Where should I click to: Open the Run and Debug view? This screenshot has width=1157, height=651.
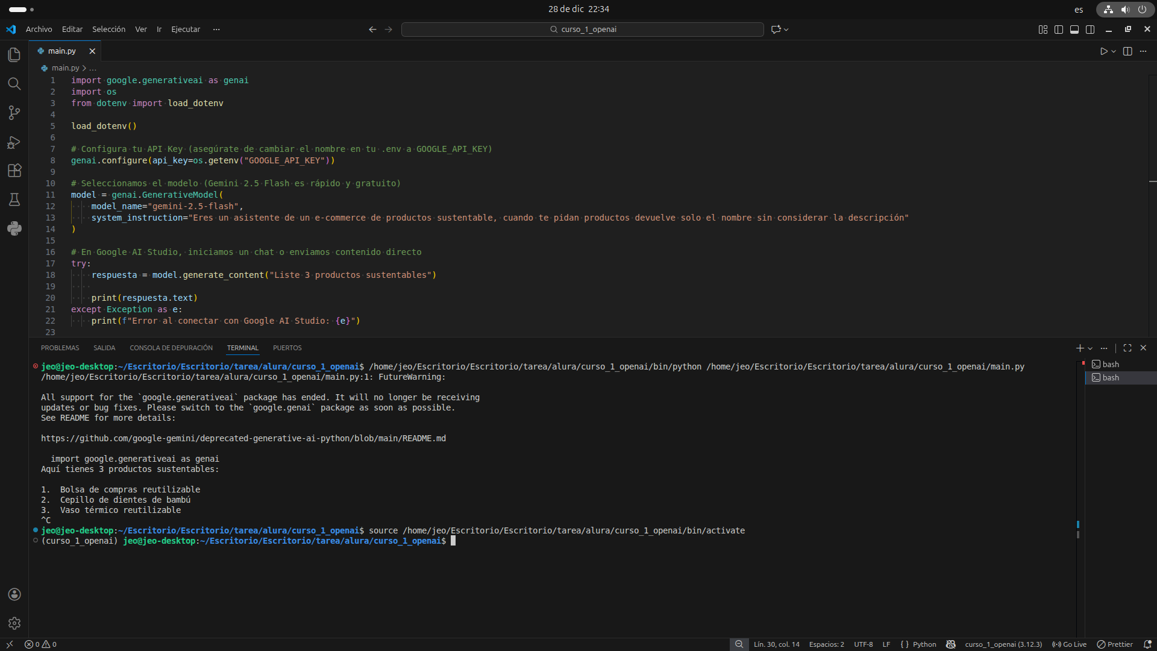pyautogui.click(x=14, y=142)
